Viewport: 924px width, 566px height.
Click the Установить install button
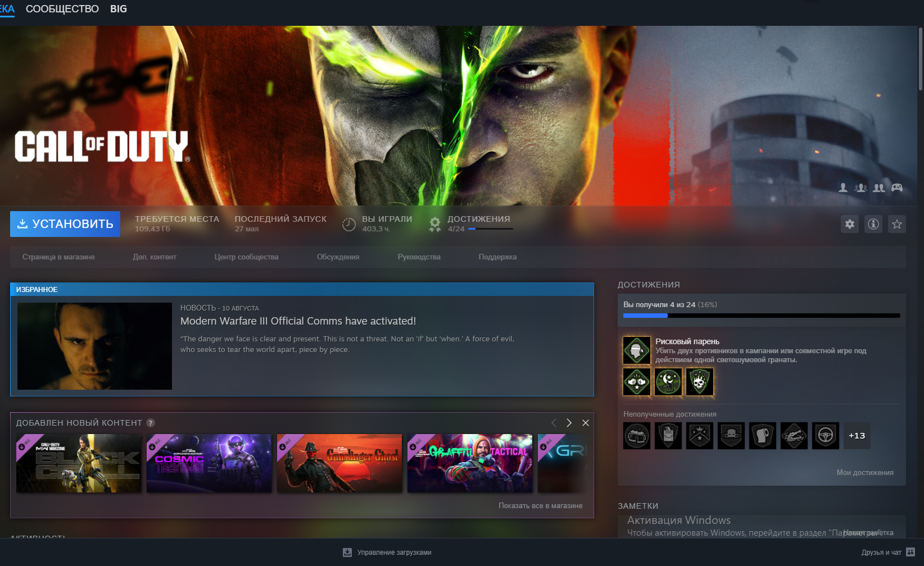[65, 224]
